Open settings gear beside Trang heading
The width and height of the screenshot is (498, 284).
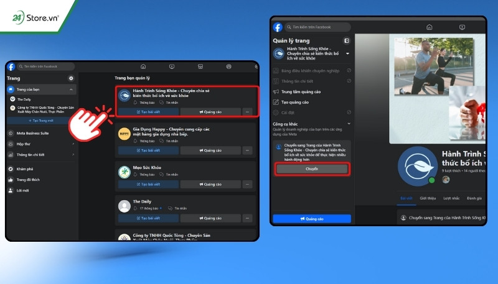coord(71,78)
